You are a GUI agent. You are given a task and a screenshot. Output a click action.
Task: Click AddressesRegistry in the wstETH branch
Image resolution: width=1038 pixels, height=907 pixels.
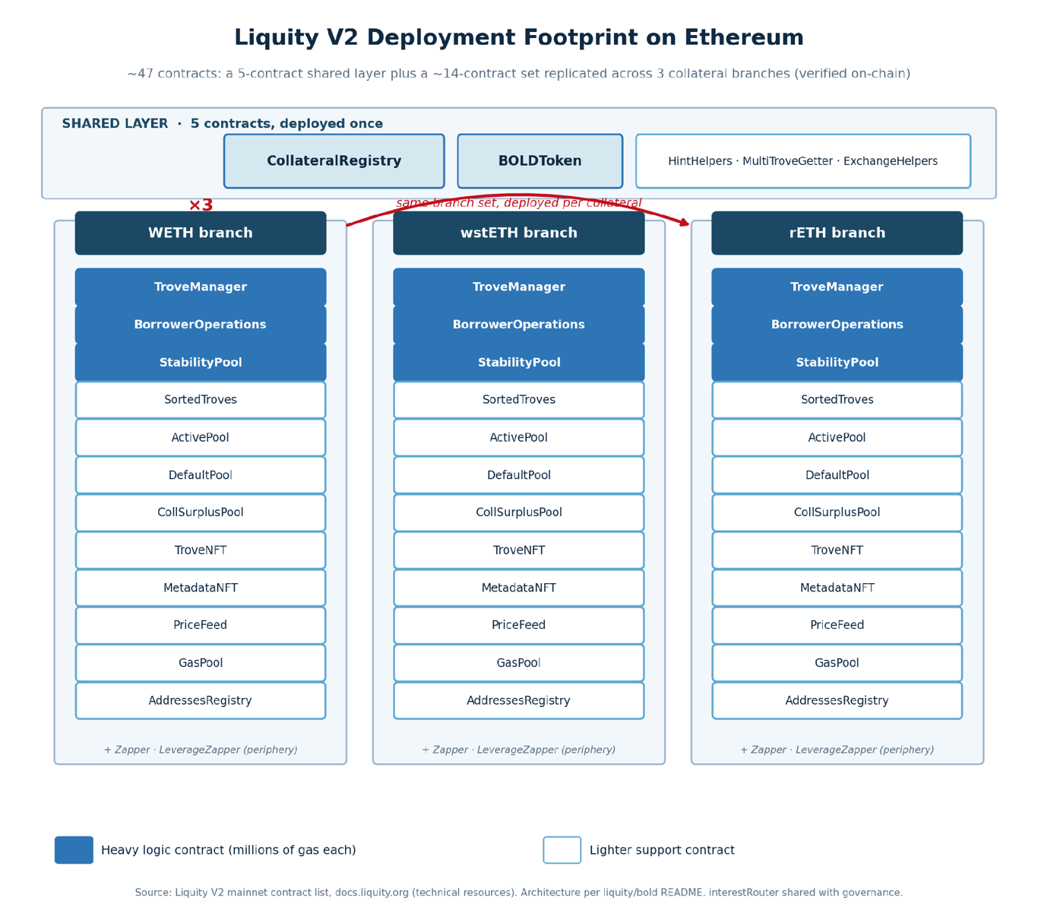pos(519,700)
